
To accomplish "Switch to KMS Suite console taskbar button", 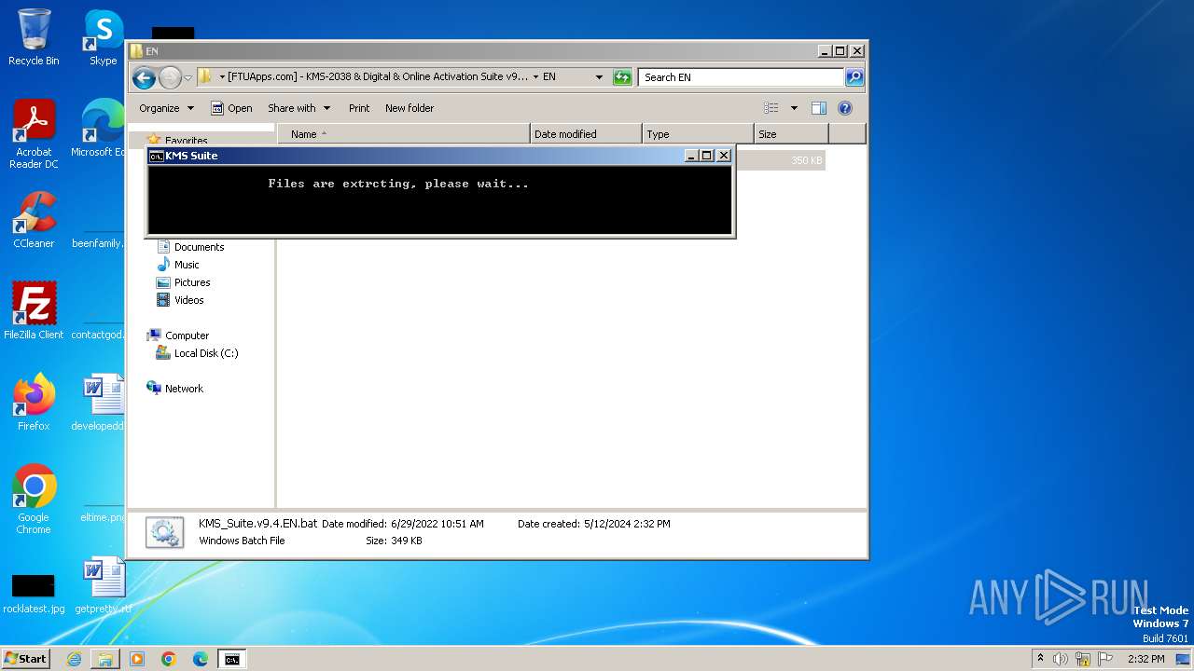I will [x=232, y=659].
